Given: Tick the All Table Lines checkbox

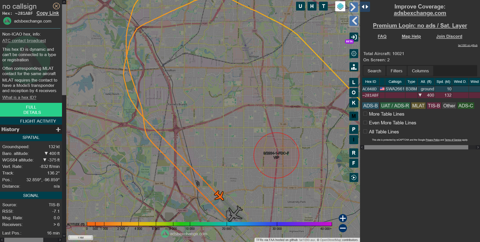Looking at the screenshot, I should (x=365, y=132).
